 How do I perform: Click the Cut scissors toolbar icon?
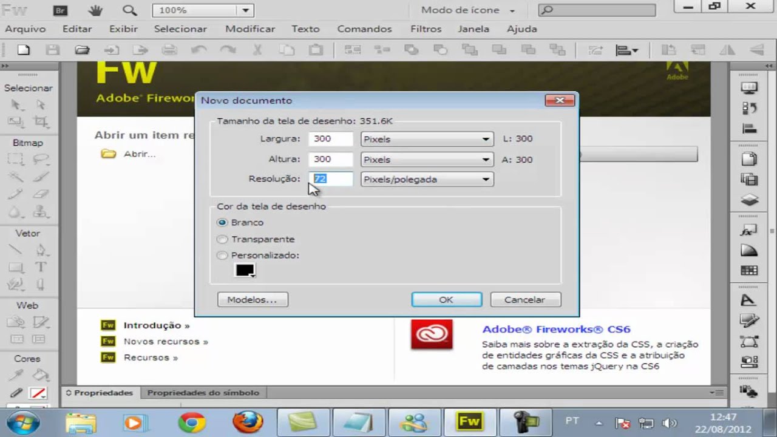257,50
